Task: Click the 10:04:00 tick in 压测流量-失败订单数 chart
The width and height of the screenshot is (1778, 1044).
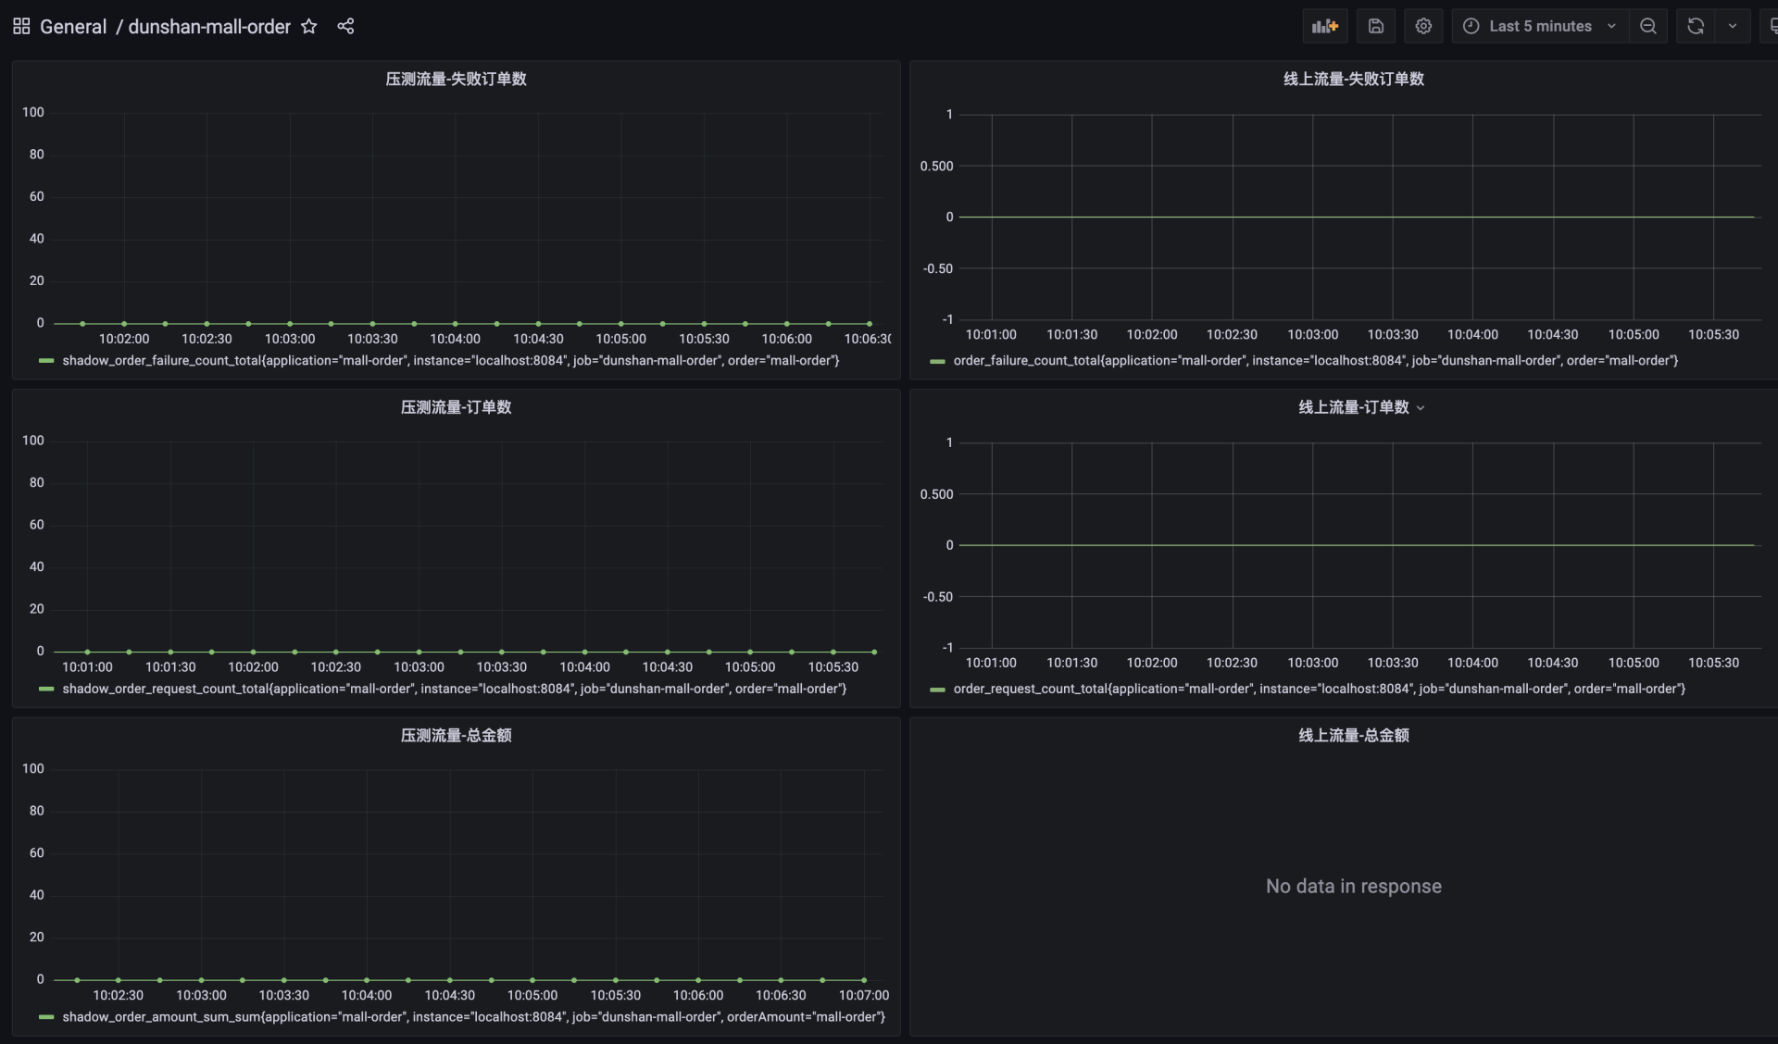Action: coord(455,339)
